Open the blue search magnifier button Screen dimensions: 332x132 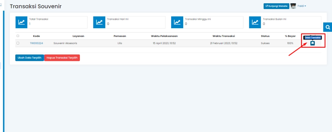point(327,27)
